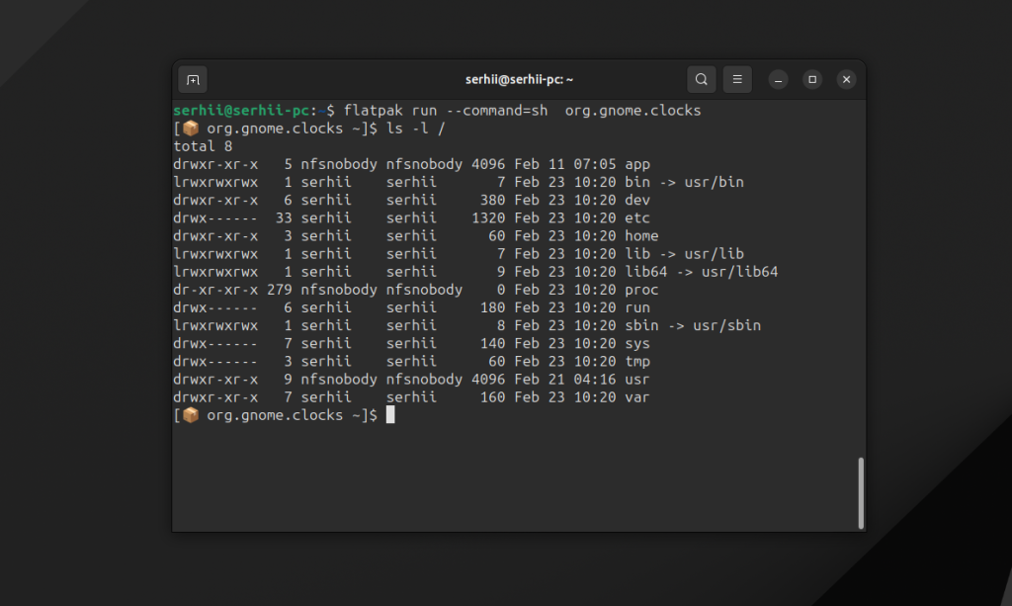This screenshot has height=606, width=1012.
Task: Click the 'bin -> usr/bin' symlink entry
Action: point(684,182)
